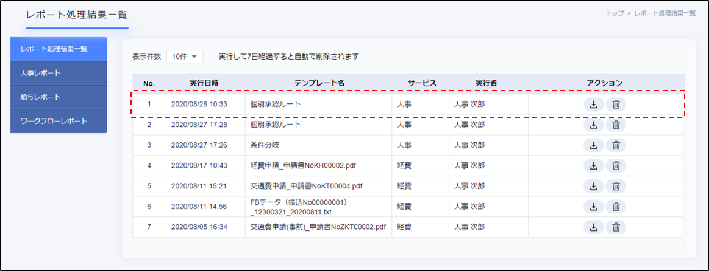This screenshot has height=271, width=709.
Task: Open 給与レポート in the sidebar
Action: point(59,97)
